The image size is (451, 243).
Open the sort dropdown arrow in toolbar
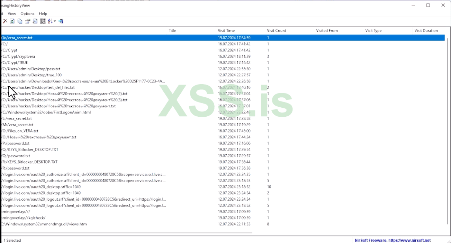(x=55, y=21)
